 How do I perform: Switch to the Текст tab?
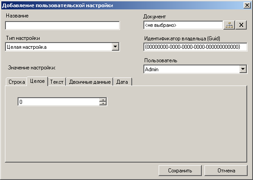coord(57,82)
